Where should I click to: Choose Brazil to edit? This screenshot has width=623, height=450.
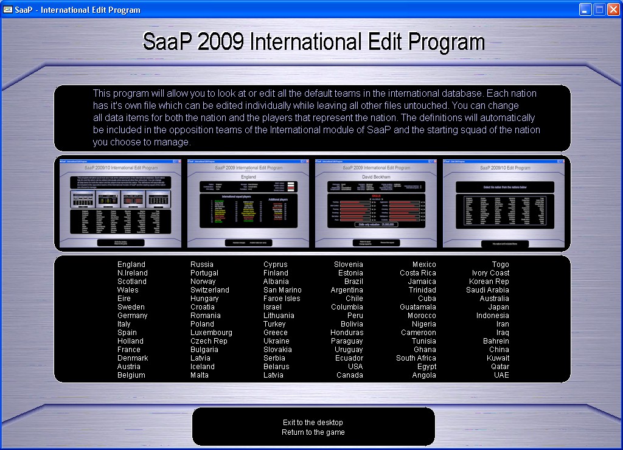tap(353, 281)
